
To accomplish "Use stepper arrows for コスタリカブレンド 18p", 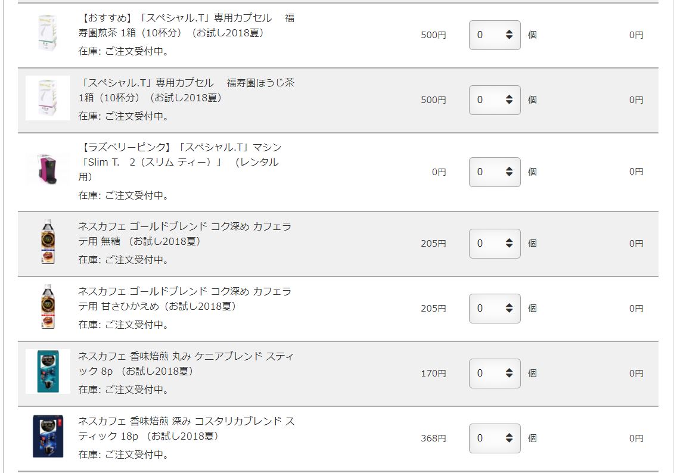I will point(509,438).
